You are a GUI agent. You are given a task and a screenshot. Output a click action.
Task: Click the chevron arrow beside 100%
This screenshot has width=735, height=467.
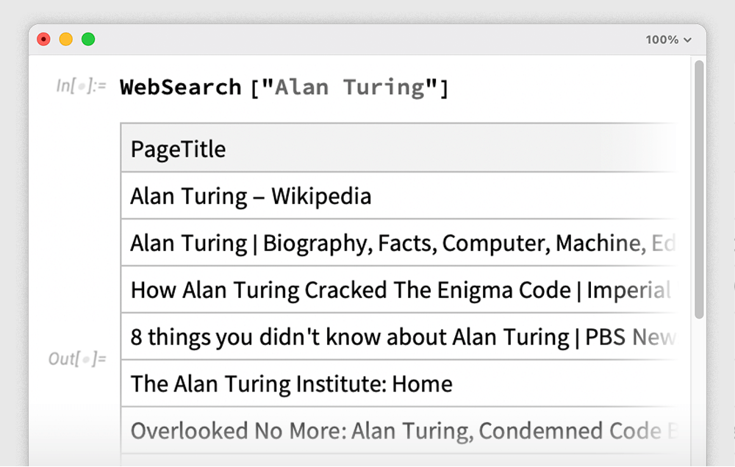tap(688, 40)
